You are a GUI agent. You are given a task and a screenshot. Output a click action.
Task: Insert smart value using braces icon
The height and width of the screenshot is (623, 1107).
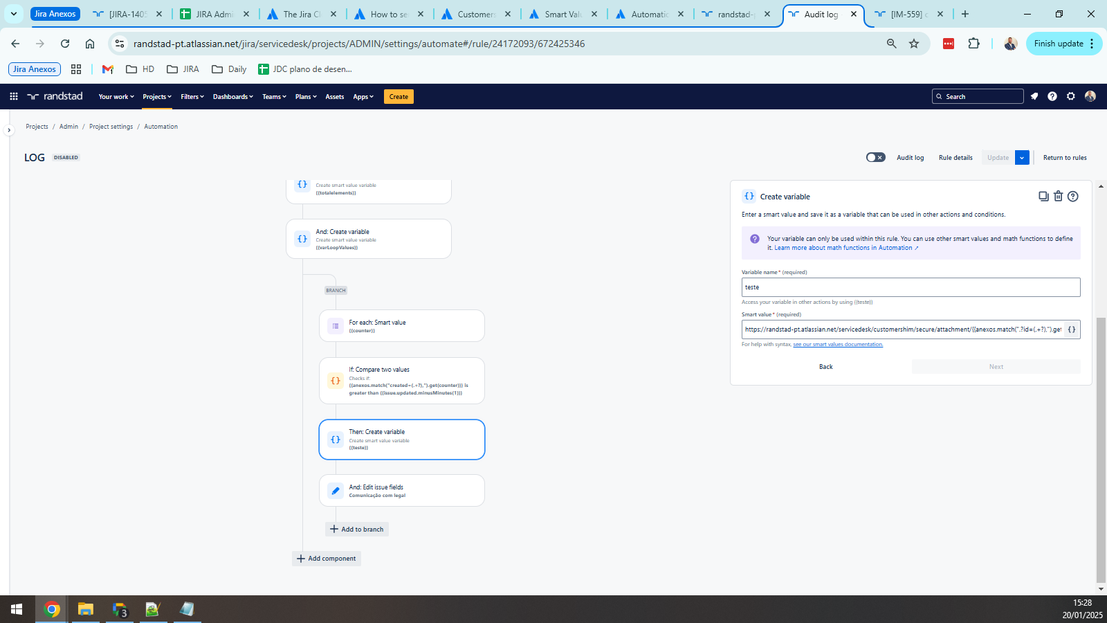tap(1072, 329)
